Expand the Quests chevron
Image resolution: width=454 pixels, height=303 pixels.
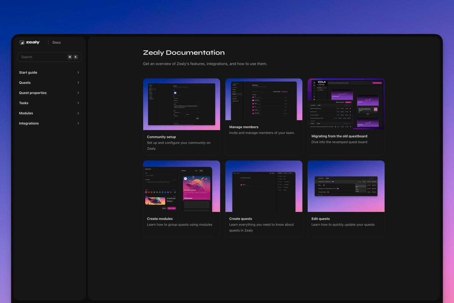coord(78,83)
